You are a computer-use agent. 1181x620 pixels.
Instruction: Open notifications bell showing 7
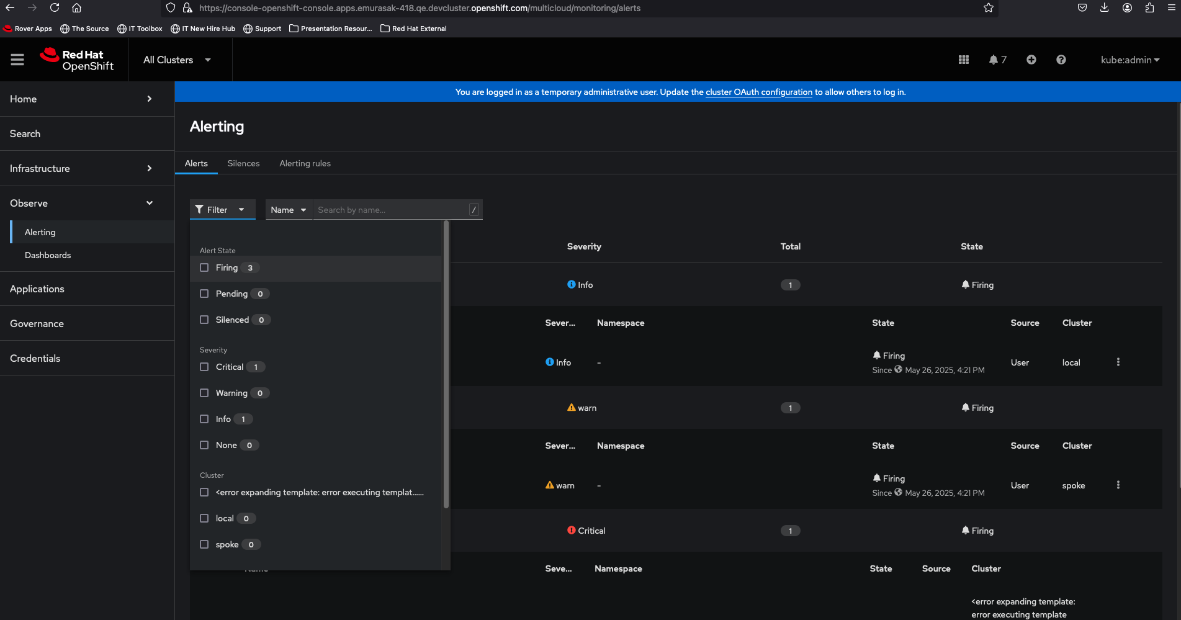tap(998, 60)
